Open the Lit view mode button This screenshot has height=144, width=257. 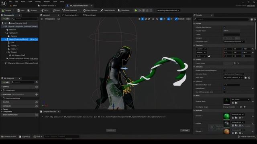coord(59,19)
